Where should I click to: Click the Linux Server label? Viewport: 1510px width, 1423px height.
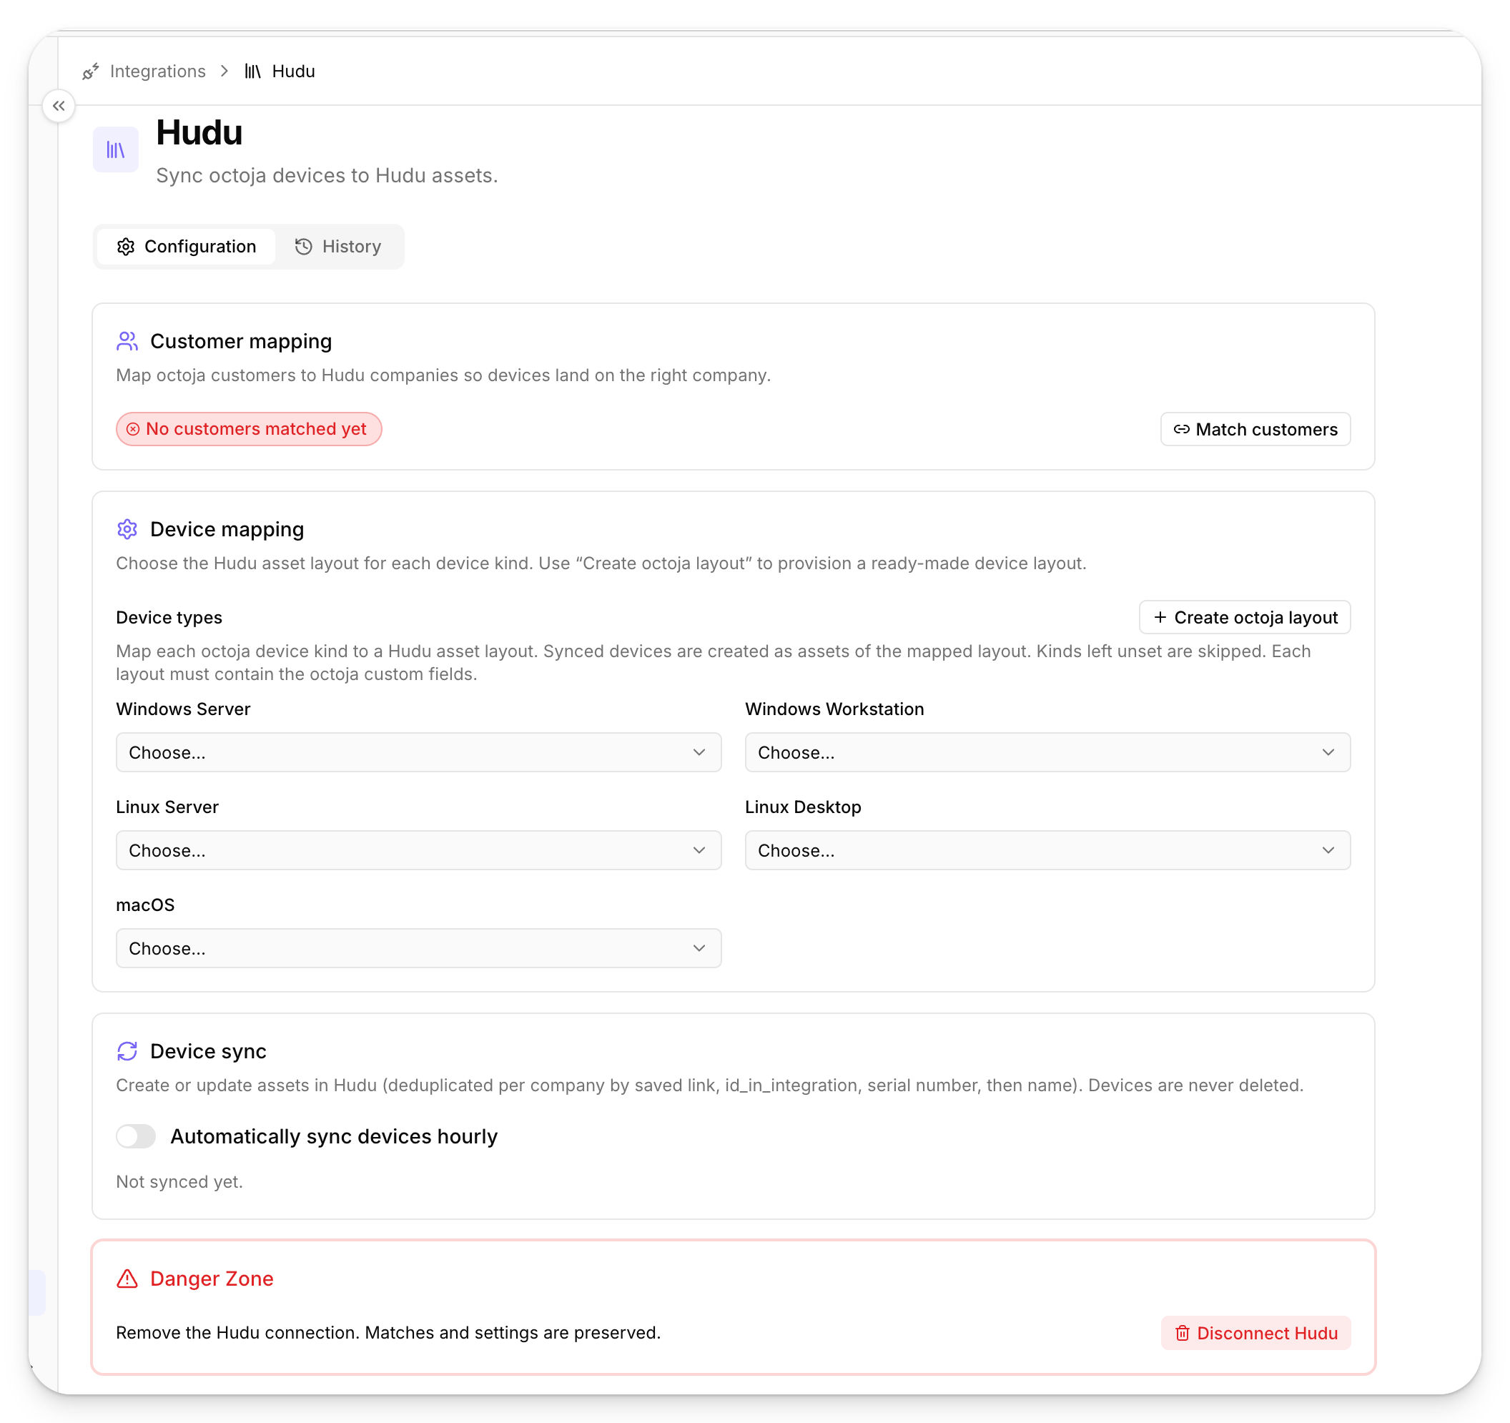click(167, 807)
